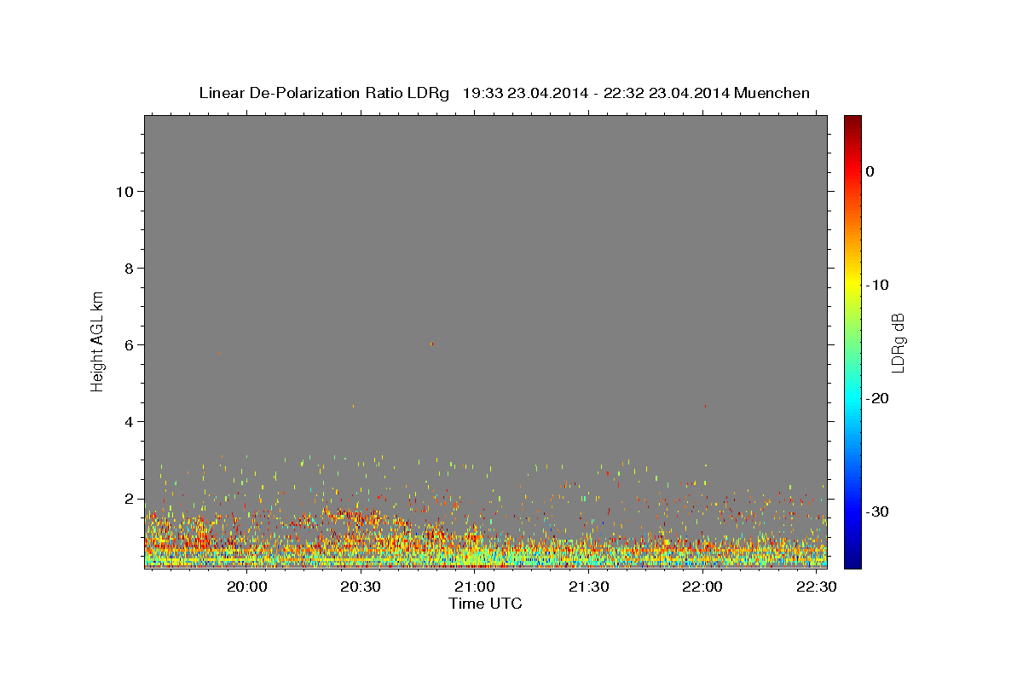Click the 21:30 time axis label
1023x682 pixels.
click(x=588, y=587)
